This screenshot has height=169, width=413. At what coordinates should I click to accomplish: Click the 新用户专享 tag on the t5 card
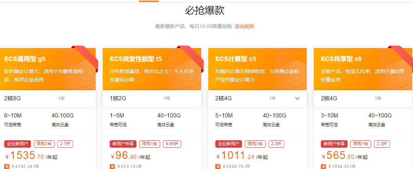click(x=123, y=144)
